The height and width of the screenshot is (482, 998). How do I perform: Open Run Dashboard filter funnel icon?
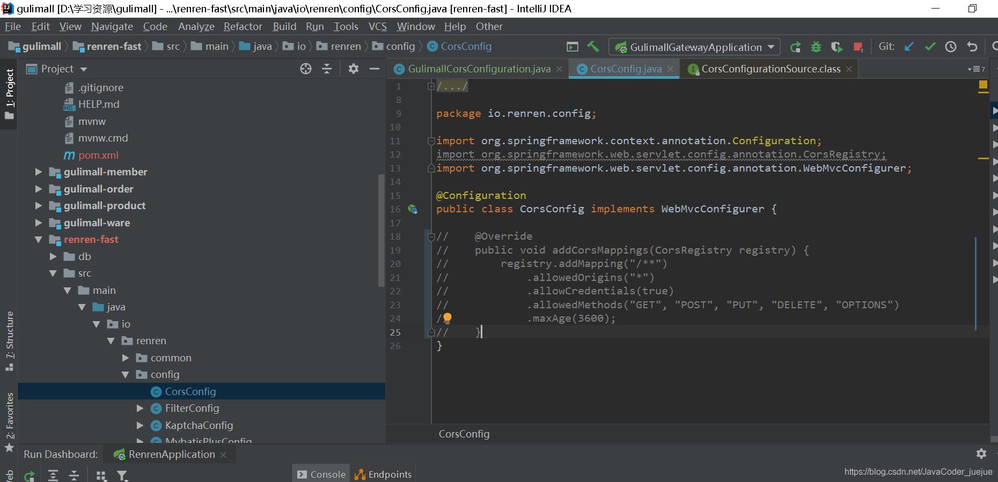click(122, 475)
